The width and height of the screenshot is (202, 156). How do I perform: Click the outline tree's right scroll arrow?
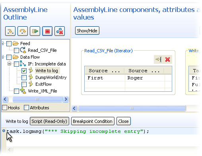pyautogui.click(x=66, y=99)
